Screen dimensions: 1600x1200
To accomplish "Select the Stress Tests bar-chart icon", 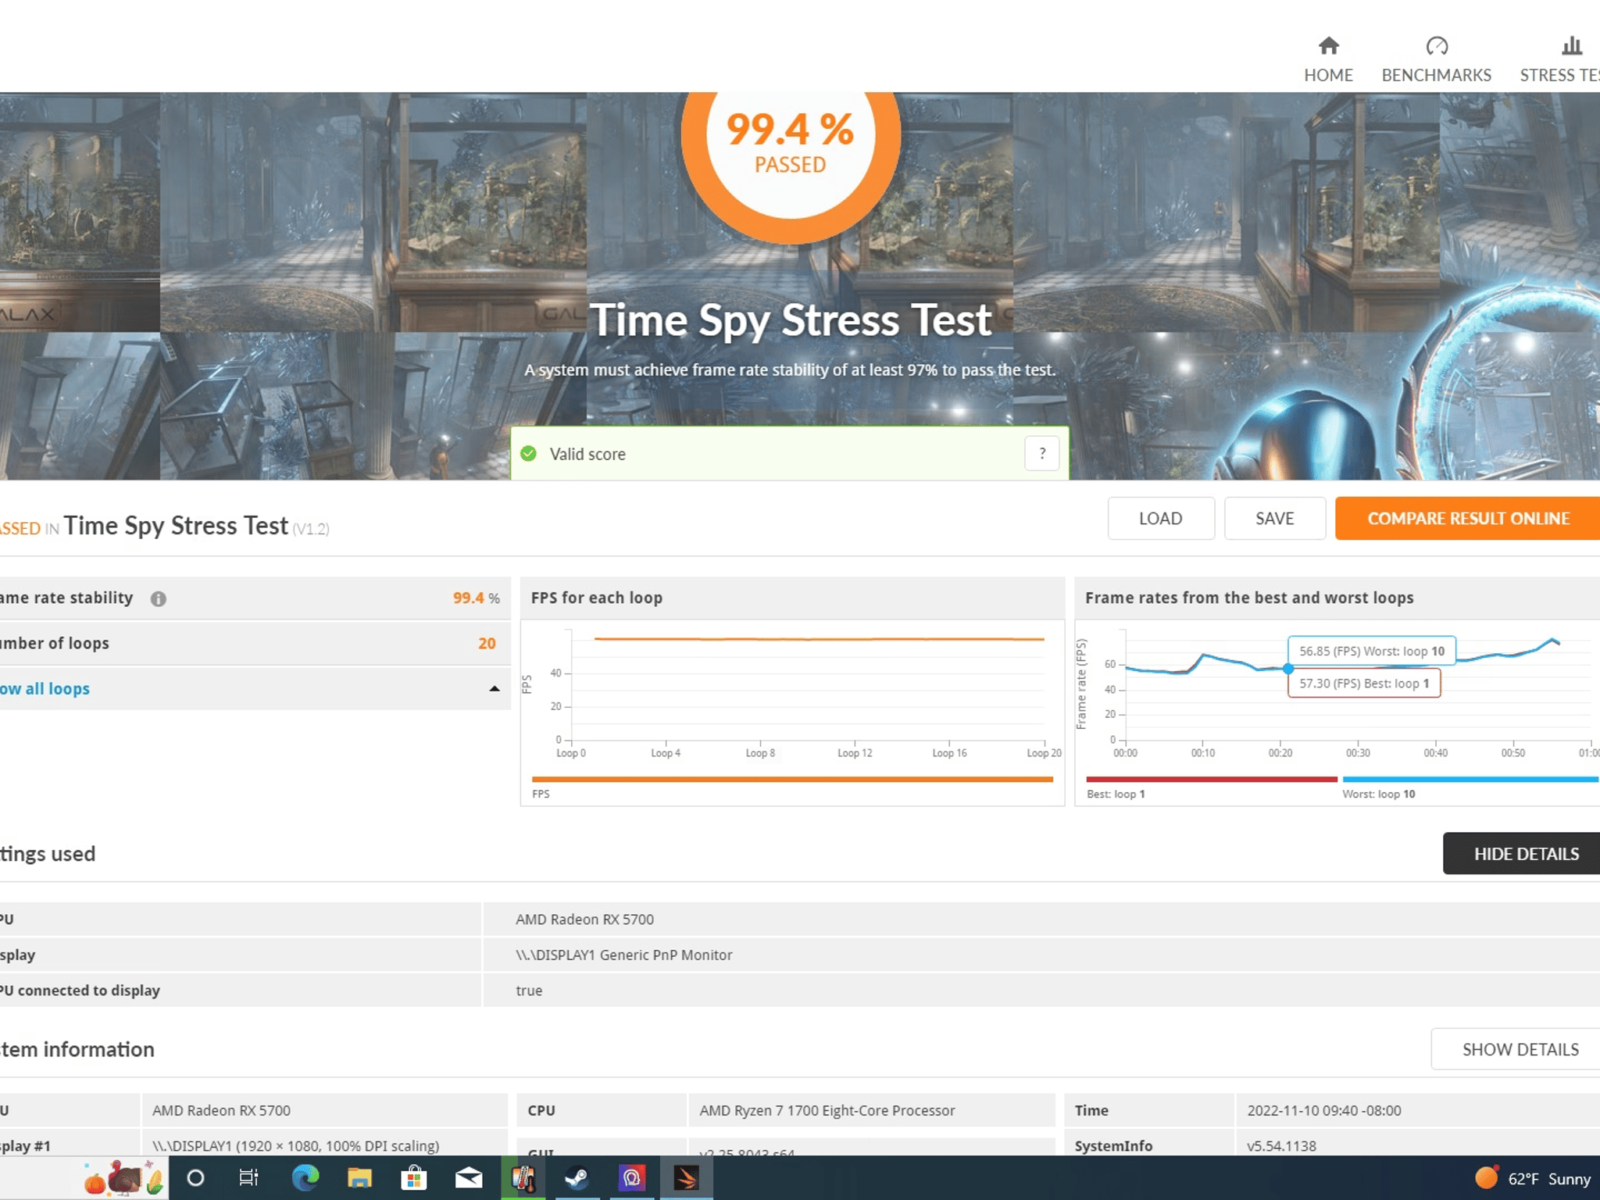I will 1571,46.
